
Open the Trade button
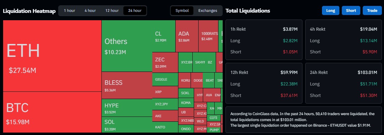(372, 10)
